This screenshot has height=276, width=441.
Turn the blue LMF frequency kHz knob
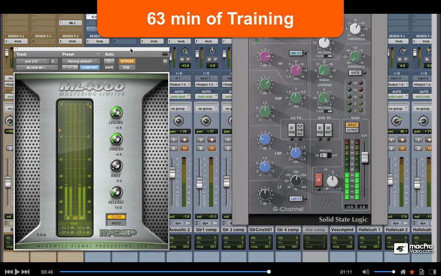point(296,153)
